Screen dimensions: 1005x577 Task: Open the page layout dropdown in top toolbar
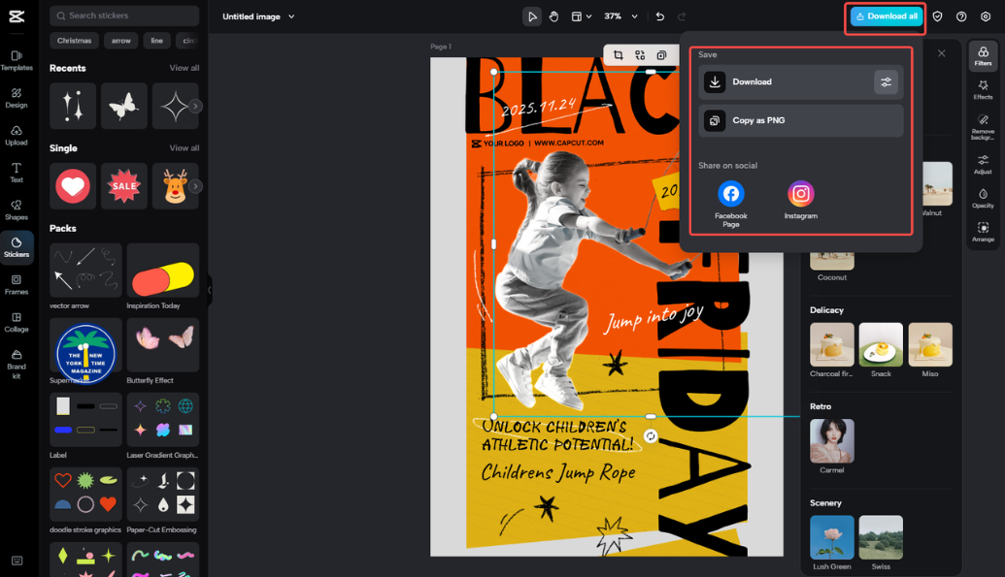pos(580,16)
